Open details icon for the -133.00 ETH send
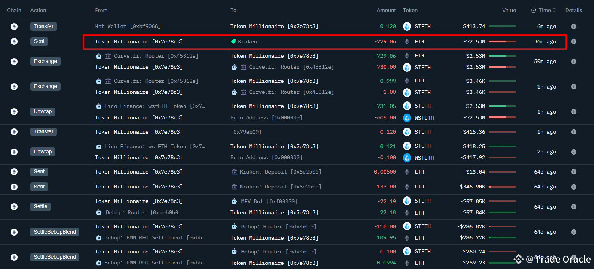 [573, 187]
